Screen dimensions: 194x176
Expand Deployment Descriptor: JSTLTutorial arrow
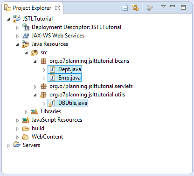pyautogui.click(x=17, y=28)
